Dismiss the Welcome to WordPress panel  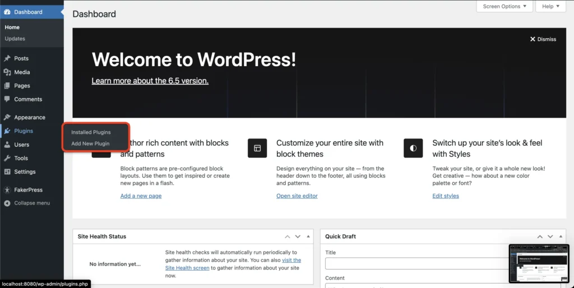pyautogui.click(x=543, y=39)
